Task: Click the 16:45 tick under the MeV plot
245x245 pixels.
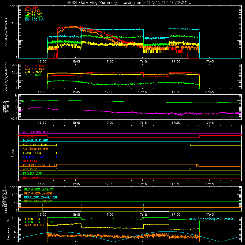Action: pos(75,92)
